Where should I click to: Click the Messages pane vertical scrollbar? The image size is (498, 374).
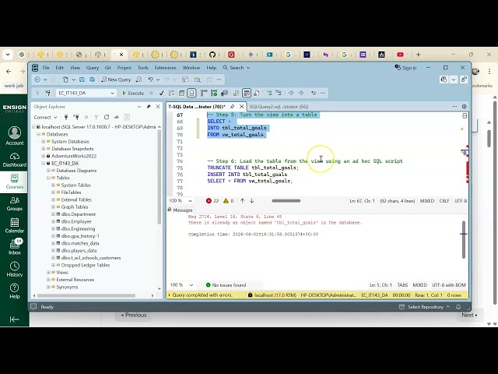pos(464,239)
